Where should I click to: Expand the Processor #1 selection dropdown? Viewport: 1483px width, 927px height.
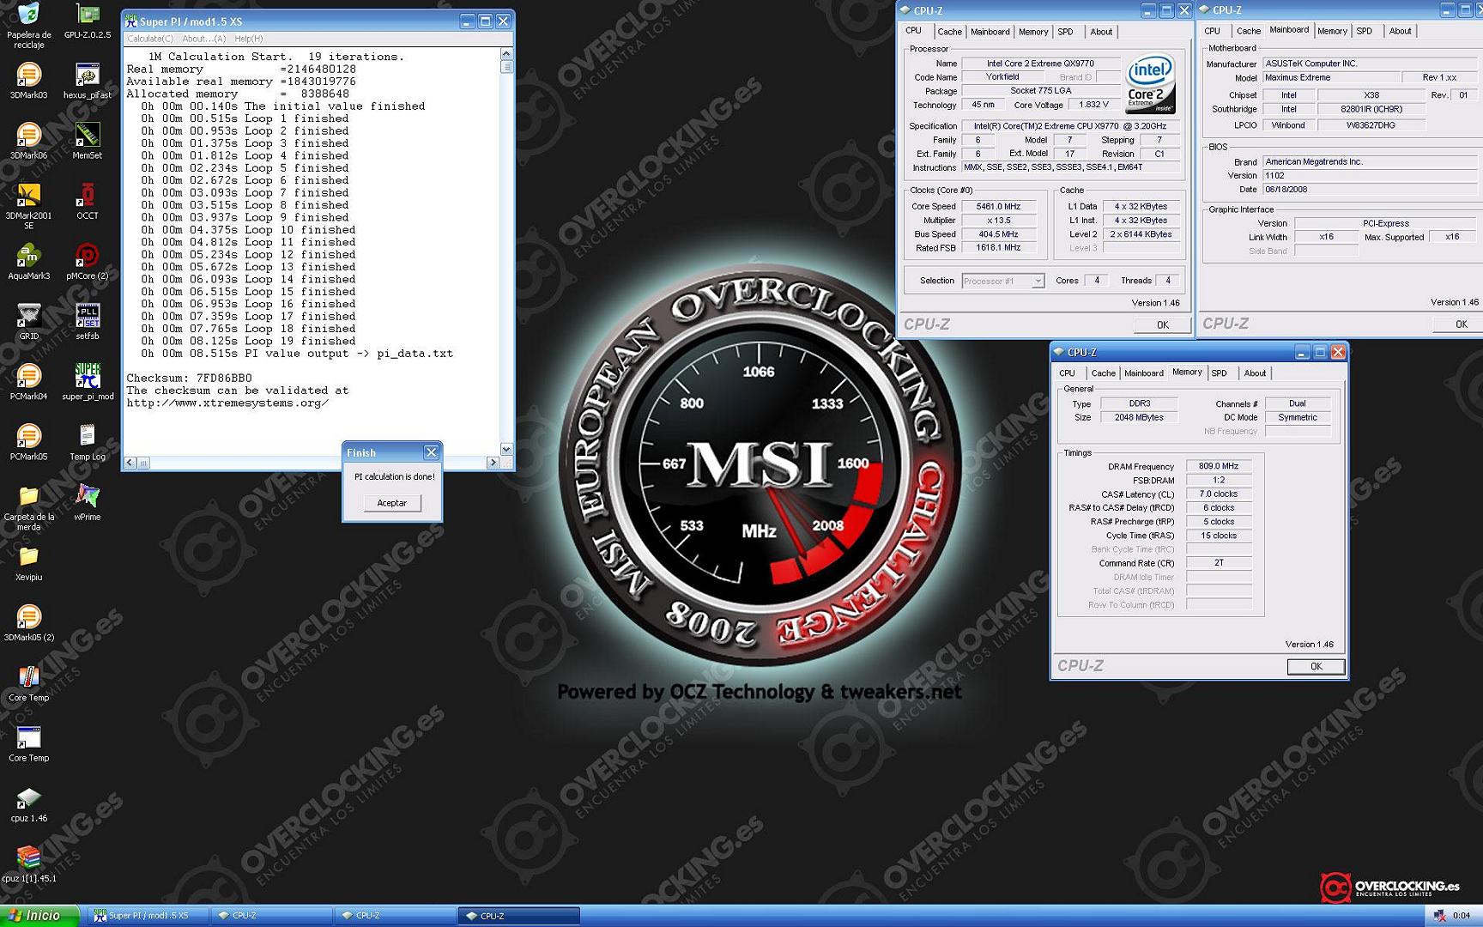(1038, 281)
